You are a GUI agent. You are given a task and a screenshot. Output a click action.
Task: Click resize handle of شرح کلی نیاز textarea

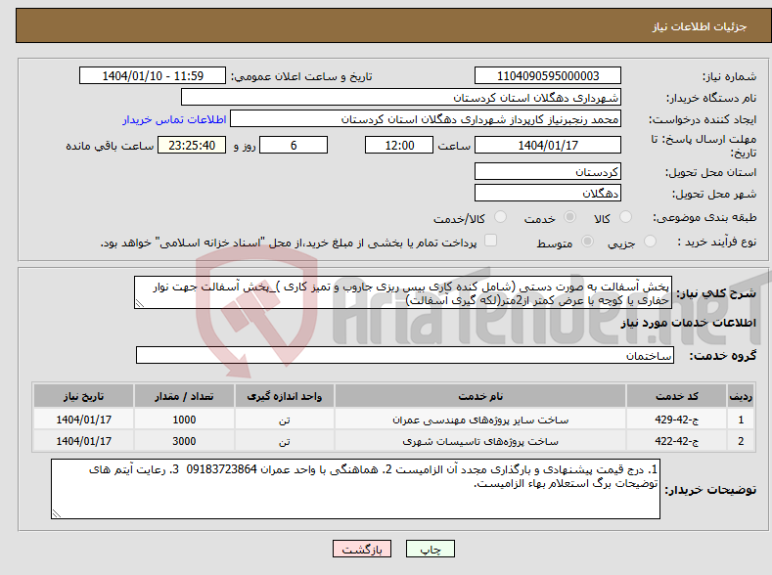(139, 304)
